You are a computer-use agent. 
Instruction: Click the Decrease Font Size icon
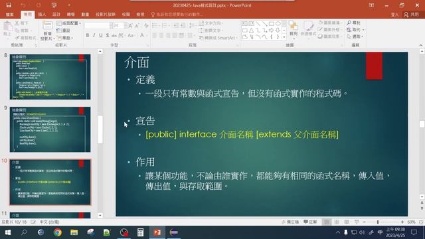click(137, 26)
